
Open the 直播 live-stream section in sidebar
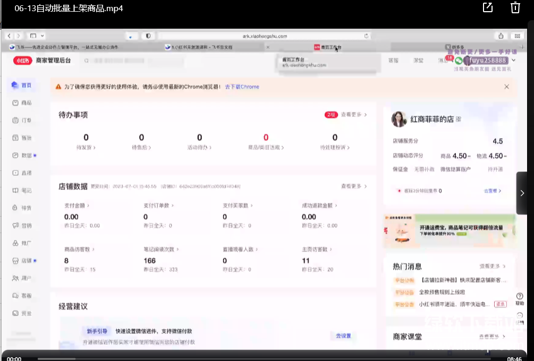(21, 173)
